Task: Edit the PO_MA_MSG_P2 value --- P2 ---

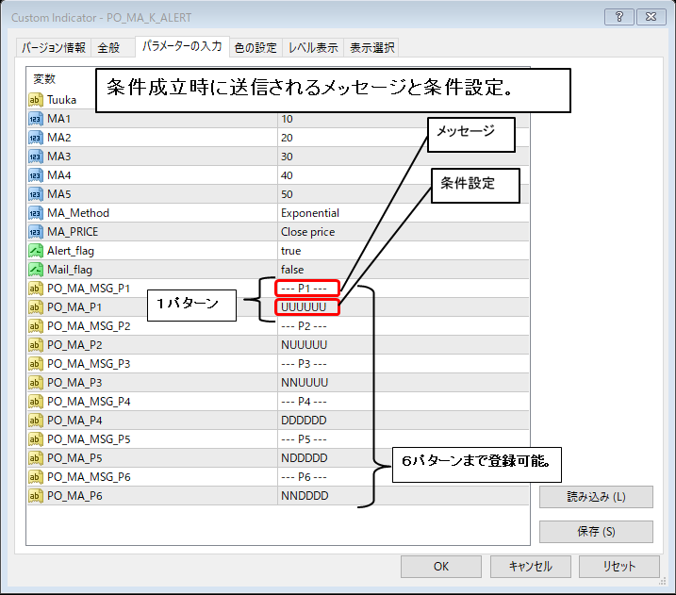Action: [304, 326]
